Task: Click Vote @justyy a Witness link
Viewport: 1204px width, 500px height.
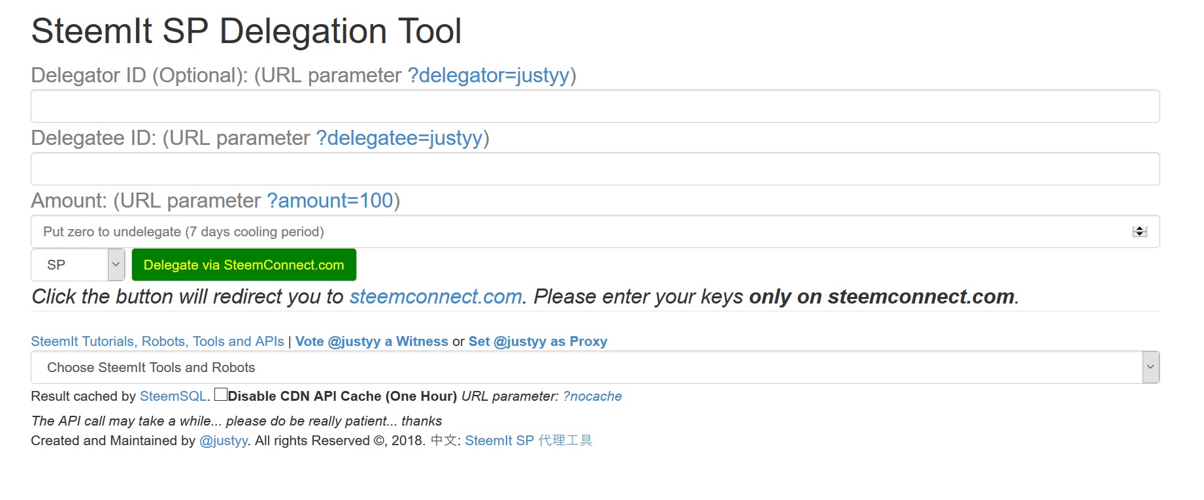Action: [x=371, y=341]
